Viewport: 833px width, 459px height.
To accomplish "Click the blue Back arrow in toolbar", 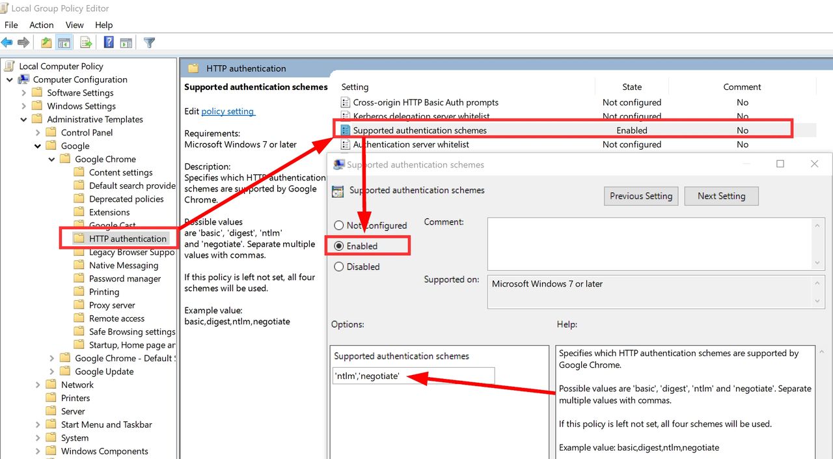I will pyautogui.click(x=7, y=43).
